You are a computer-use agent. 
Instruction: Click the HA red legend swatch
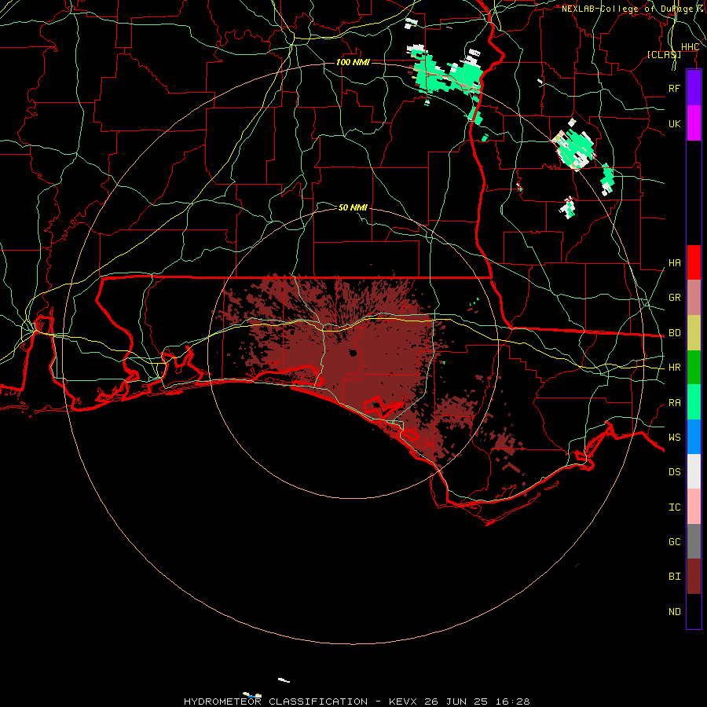point(694,262)
